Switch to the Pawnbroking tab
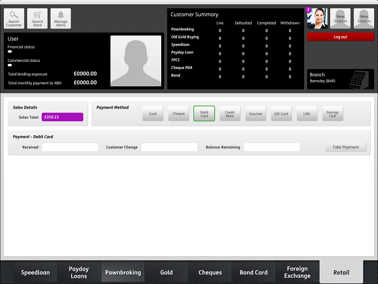The image size is (378, 284). click(123, 272)
